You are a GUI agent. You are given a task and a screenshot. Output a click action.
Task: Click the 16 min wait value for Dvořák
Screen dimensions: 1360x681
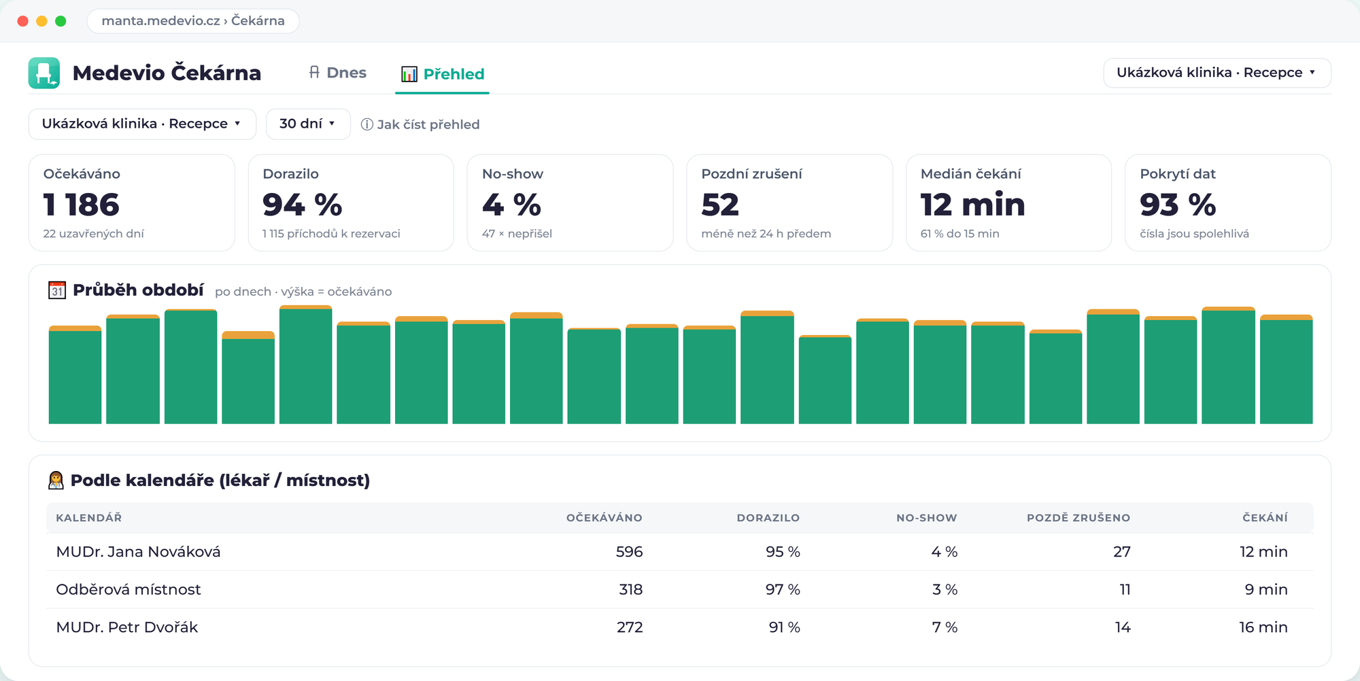[x=1263, y=627]
